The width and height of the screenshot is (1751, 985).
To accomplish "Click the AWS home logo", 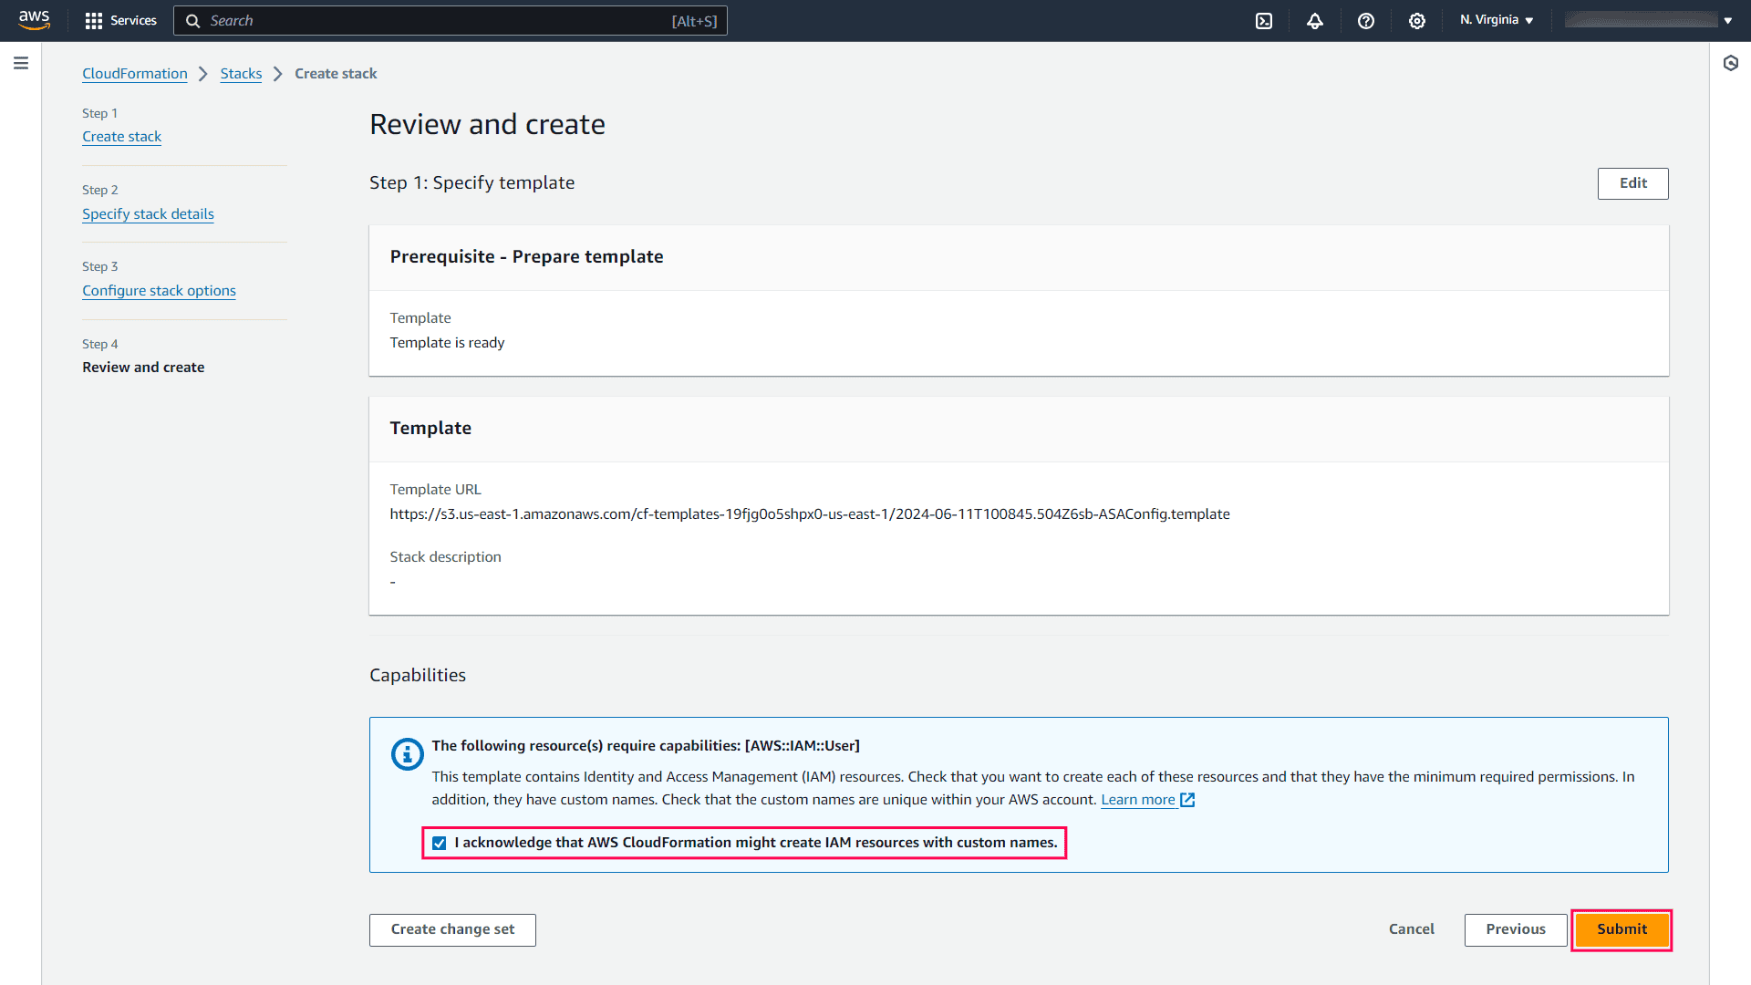I will [34, 20].
